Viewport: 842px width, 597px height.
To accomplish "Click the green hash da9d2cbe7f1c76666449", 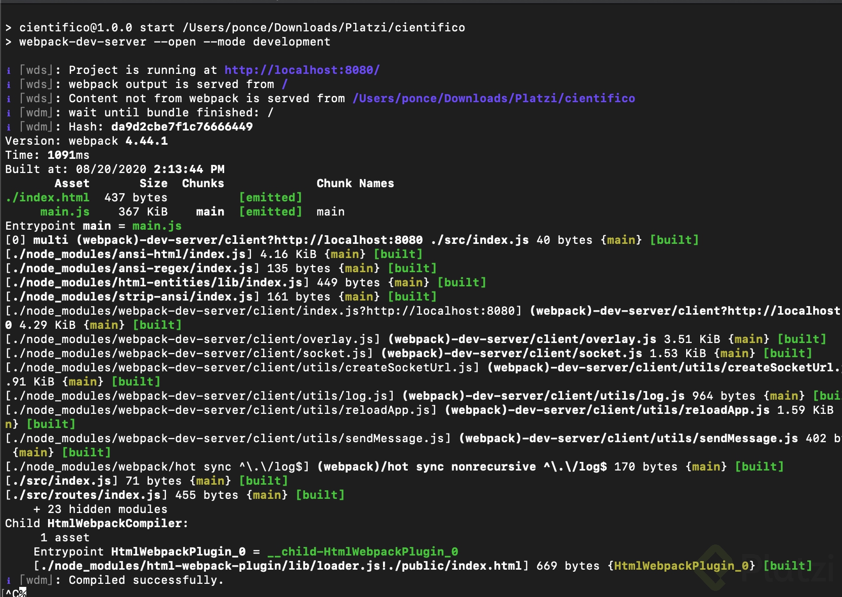I will (182, 127).
